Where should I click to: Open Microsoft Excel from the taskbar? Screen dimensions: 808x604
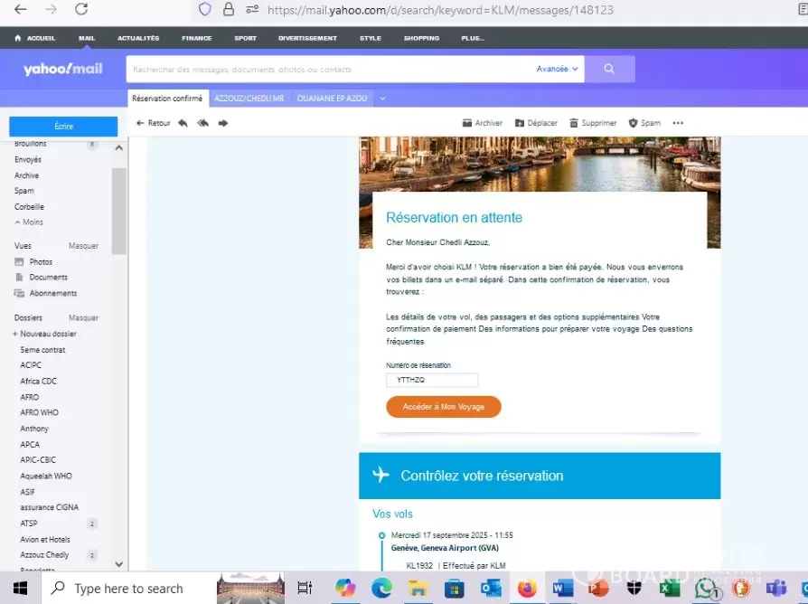(670, 589)
